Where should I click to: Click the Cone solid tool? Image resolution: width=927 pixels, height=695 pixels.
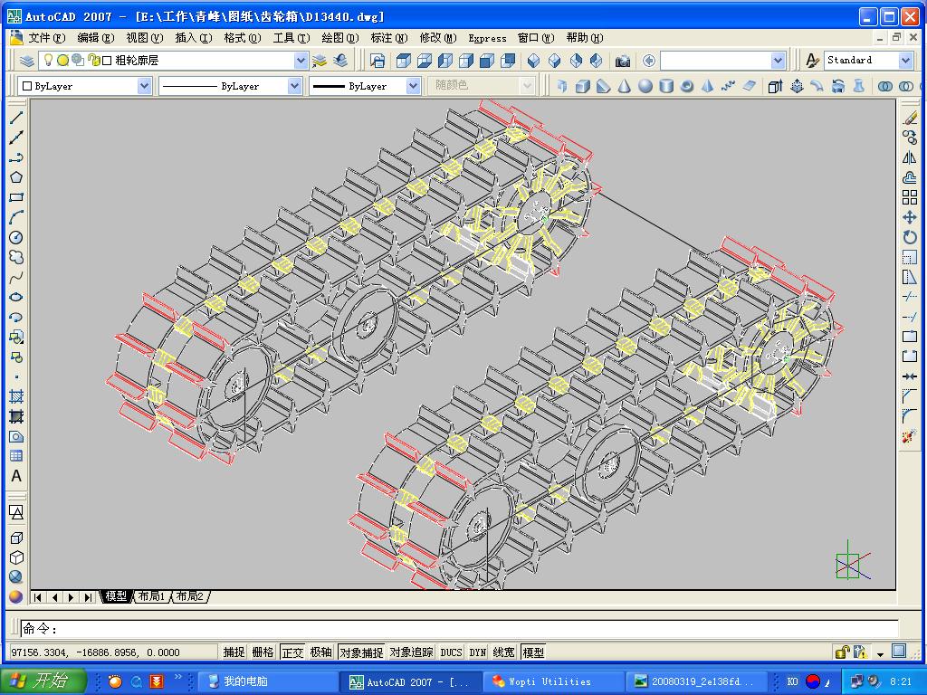(x=625, y=86)
